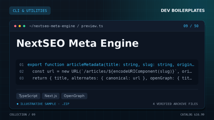214x120 pixels.
Task: Click code line 03 return statement
Action: tap(112, 78)
